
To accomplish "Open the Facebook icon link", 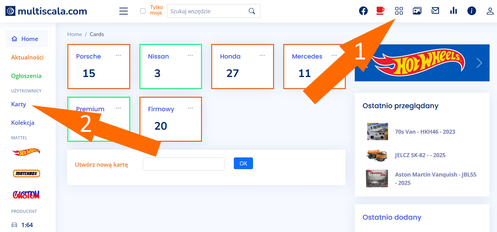I will click(363, 11).
